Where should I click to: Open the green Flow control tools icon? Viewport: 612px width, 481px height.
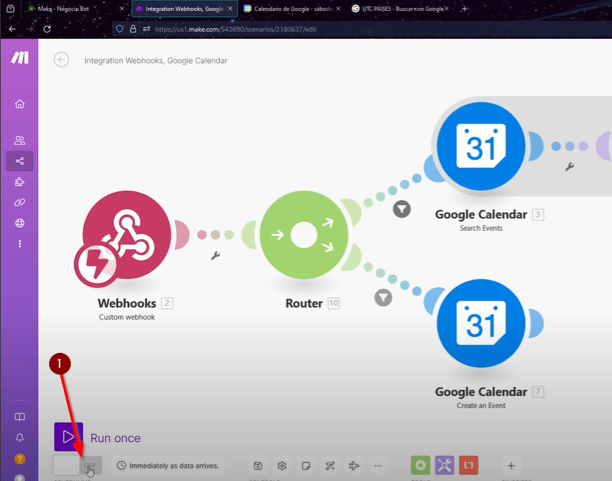[x=420, y=465]
